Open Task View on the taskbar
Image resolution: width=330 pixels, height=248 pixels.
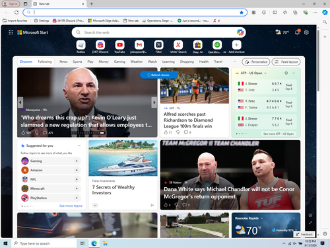tap(82, 243)
